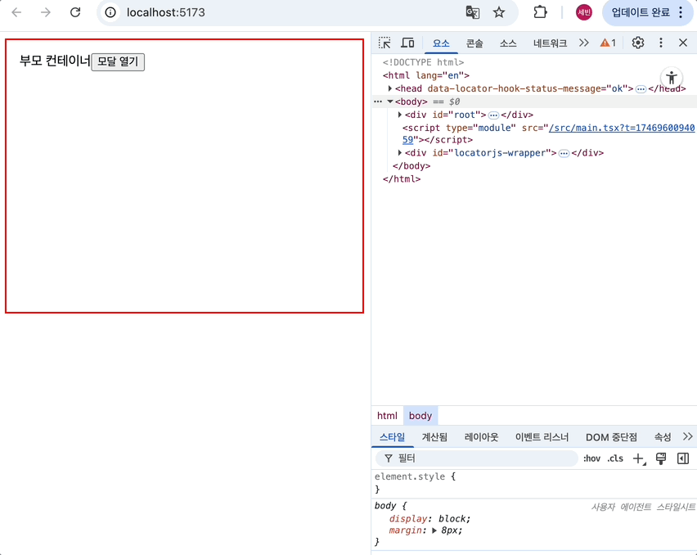Activate the element inspector picker icon

point(384,43)
